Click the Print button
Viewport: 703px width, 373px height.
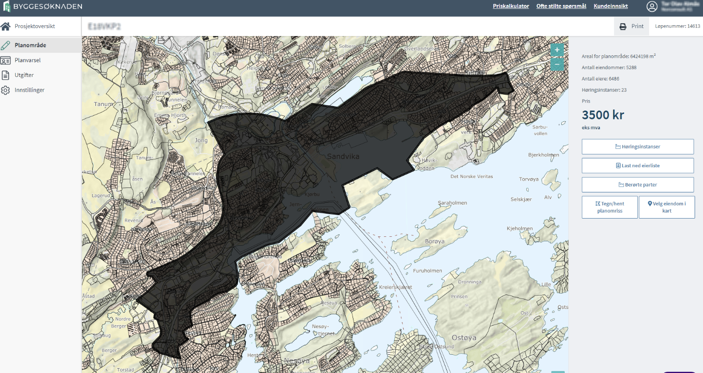point(631,26)
